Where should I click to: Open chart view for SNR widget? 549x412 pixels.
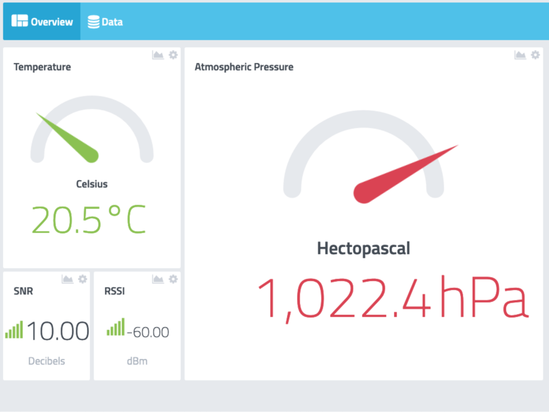point(68,279)
